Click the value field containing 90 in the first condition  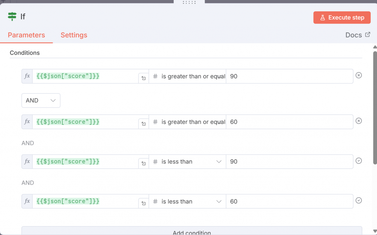point(289,76)
